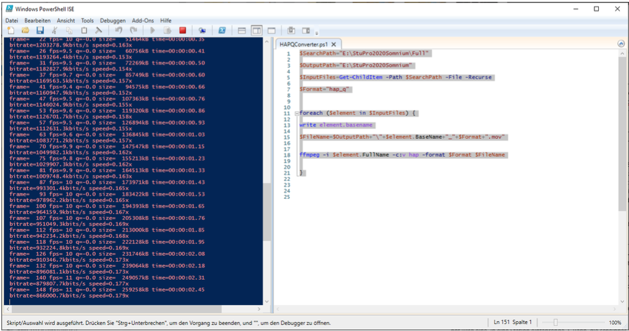Screen dimensions: 629x331
Task: Open the Ansicht menu
Action: click(x=65, y=20)
